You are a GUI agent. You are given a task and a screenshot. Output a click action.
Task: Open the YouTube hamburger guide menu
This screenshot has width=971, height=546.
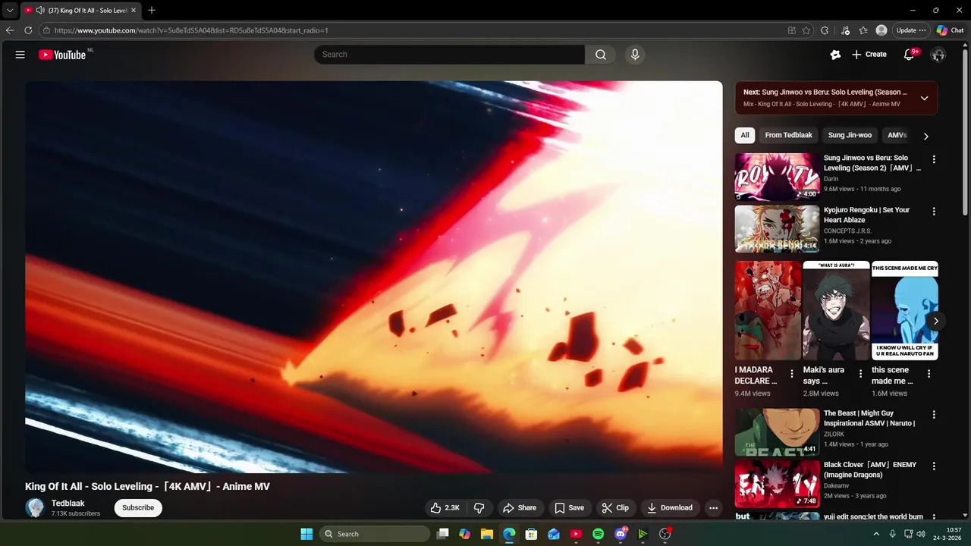click(20, 55)
